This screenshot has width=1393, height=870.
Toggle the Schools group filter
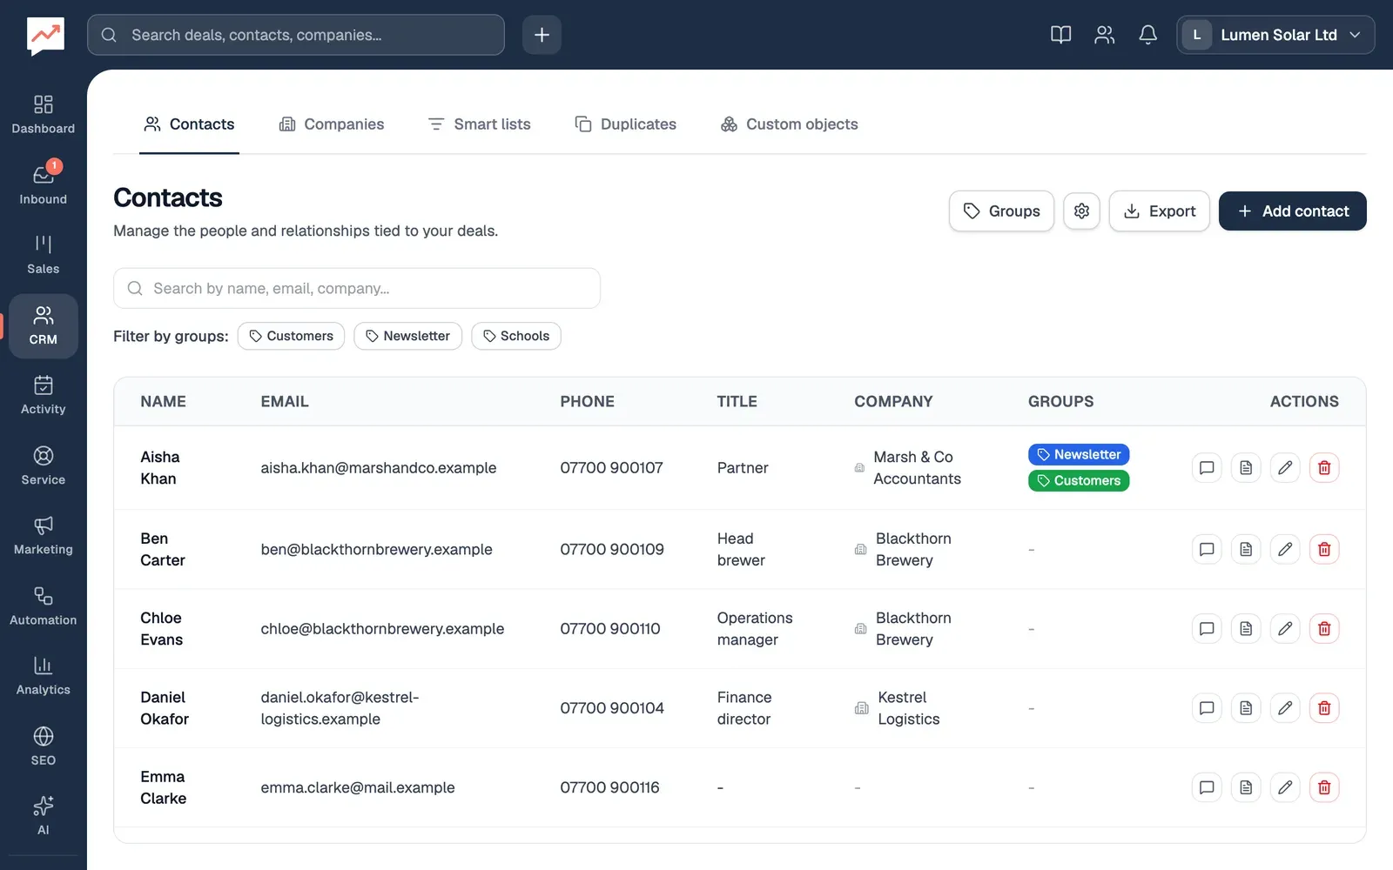516,336
